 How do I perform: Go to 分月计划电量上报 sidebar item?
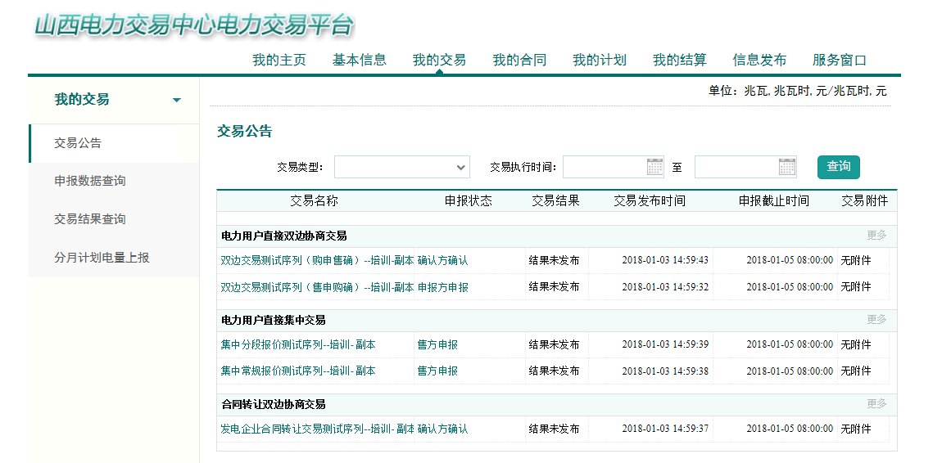tap(102, 258)
